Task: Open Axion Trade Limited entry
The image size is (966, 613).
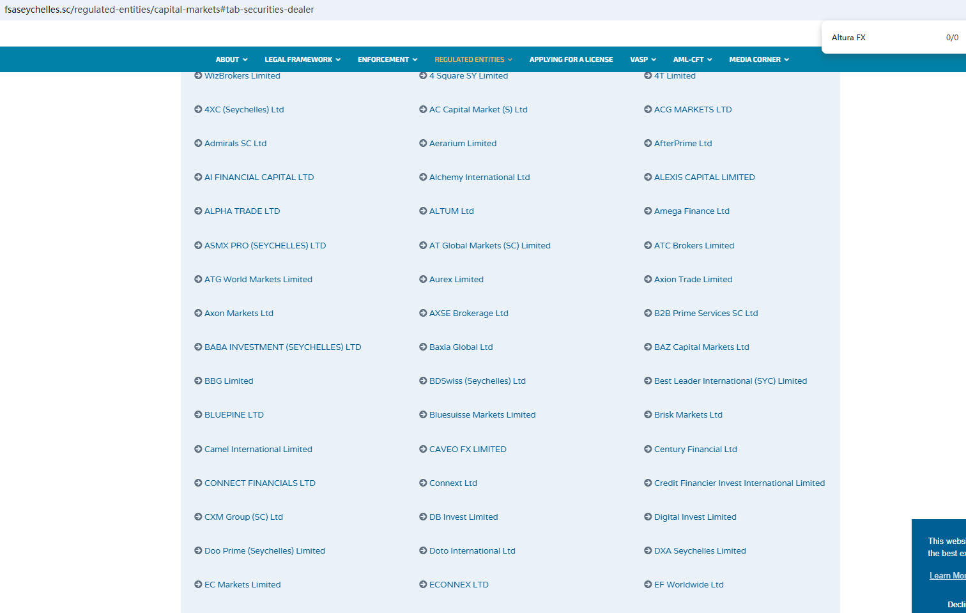Action: tap(693, 279)
